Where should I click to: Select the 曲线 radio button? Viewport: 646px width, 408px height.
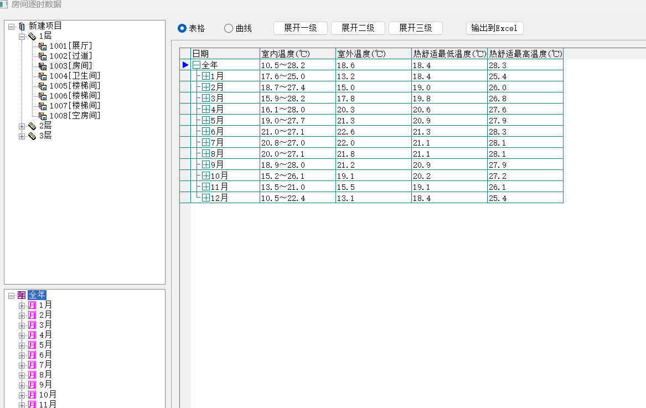[229, 28]
